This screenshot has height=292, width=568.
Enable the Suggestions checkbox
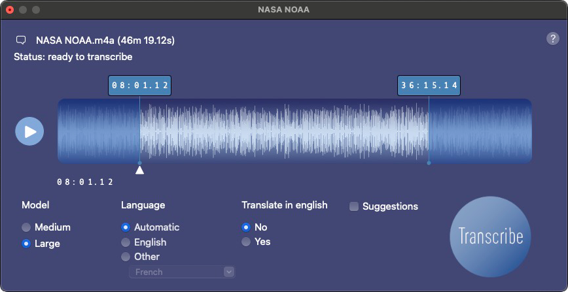tap(354, 206)
